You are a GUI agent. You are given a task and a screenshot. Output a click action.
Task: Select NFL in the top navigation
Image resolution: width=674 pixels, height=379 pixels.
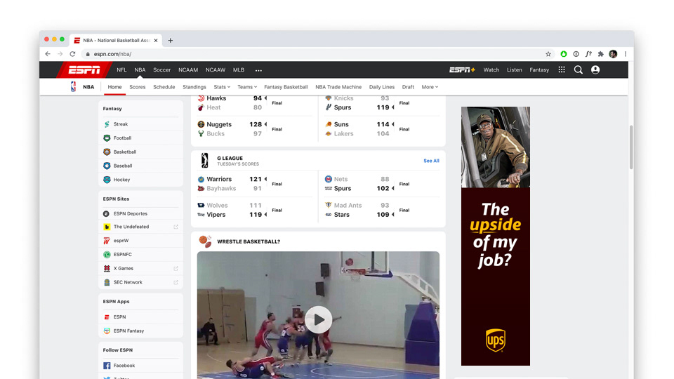121,70
